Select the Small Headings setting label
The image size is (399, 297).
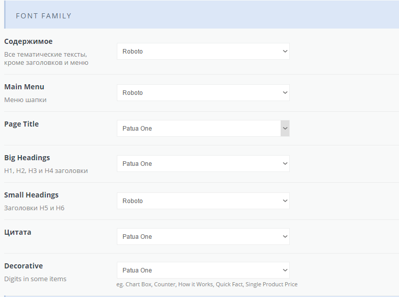tap(31, 195)
